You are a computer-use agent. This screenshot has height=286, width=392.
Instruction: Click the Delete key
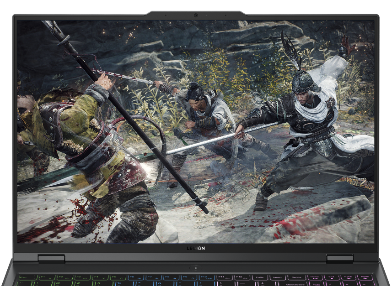click(297, 277)
